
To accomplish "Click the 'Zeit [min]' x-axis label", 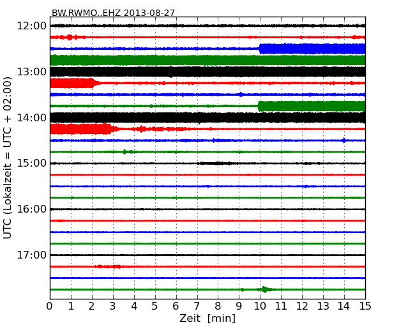I will click(207, 318).
